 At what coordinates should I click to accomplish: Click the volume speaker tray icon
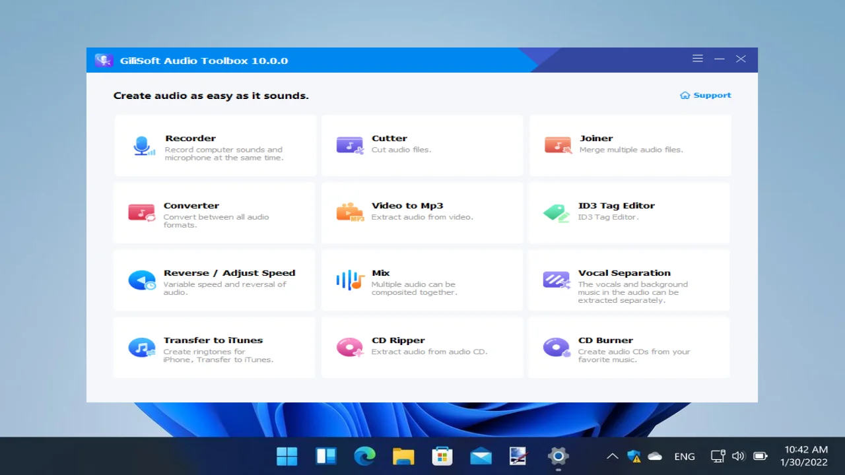tap(738, 456)
